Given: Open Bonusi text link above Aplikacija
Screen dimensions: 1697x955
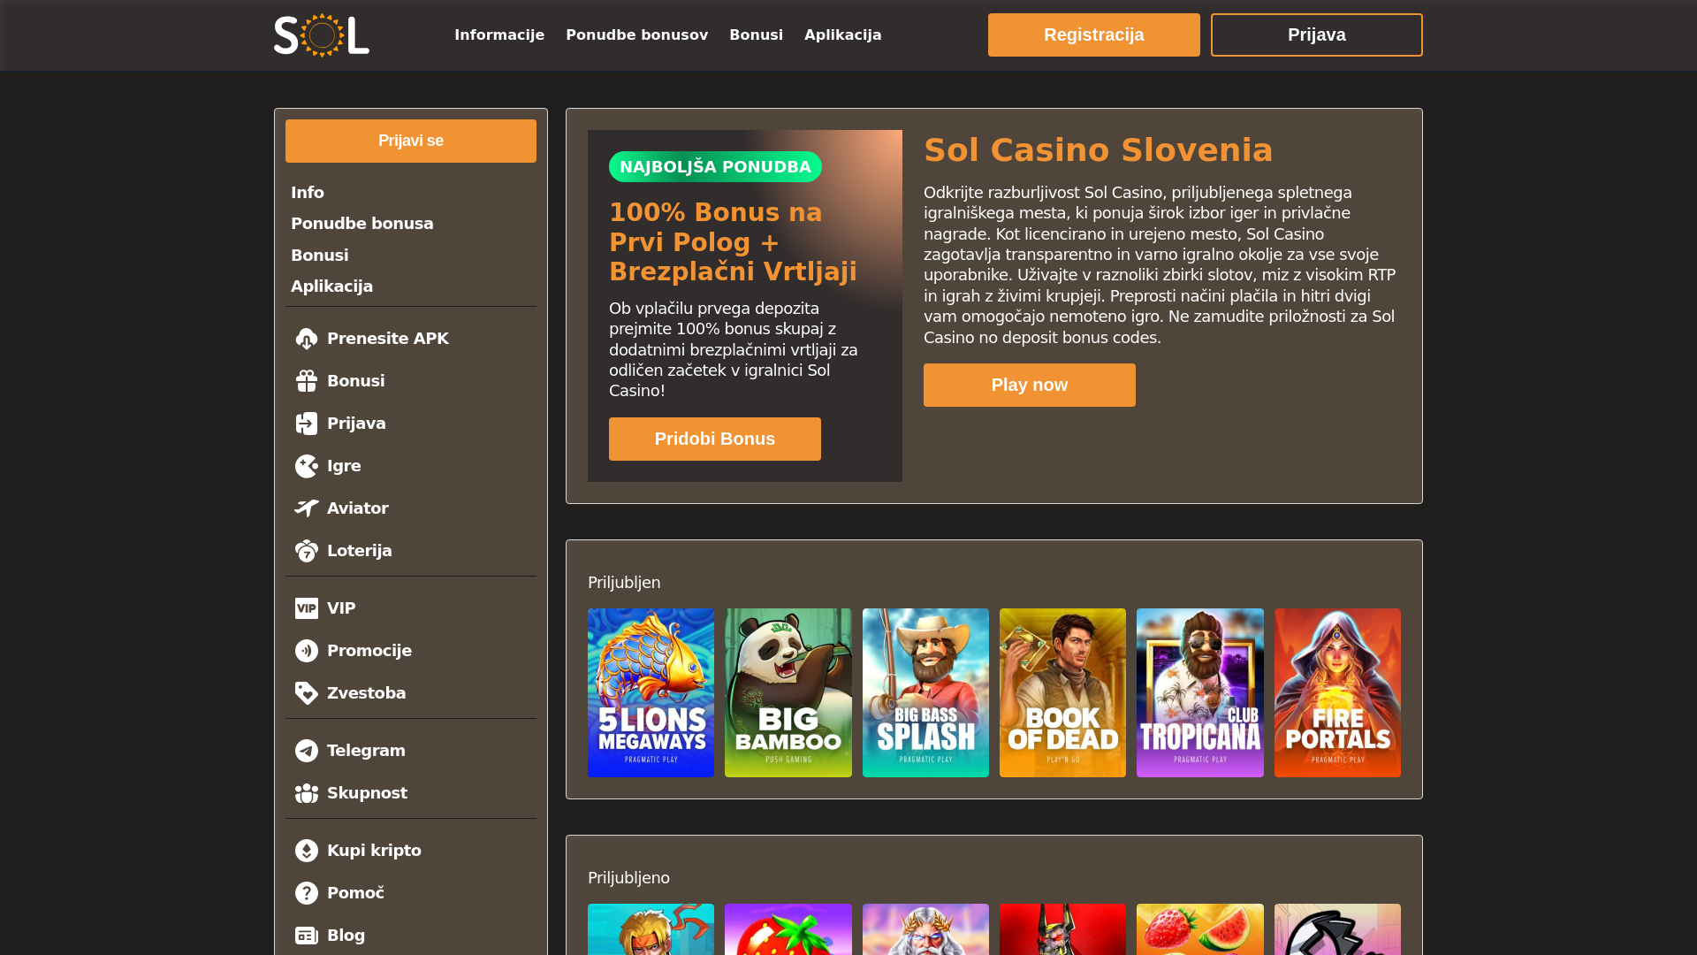Looking at the screenshot, I should [320, 256].
